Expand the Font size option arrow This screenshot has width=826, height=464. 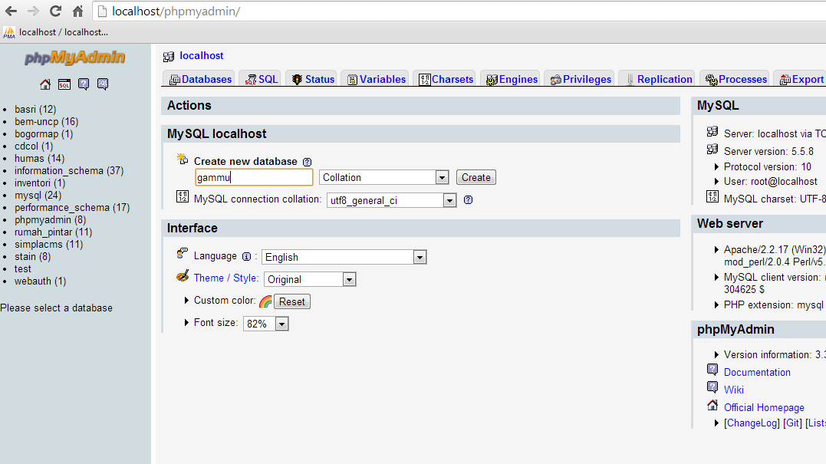click(186, 322)
